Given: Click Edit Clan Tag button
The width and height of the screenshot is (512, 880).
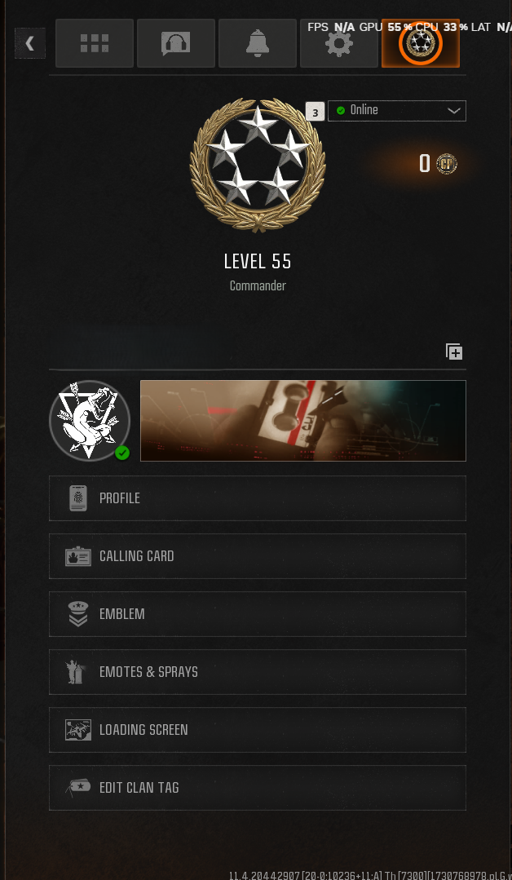Looking at the screenshot, I should click(258, 787).
